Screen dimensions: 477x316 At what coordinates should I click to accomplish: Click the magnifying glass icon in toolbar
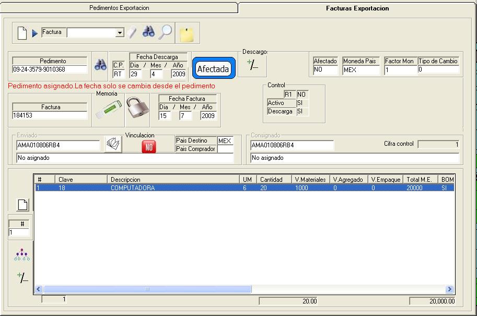165,32
